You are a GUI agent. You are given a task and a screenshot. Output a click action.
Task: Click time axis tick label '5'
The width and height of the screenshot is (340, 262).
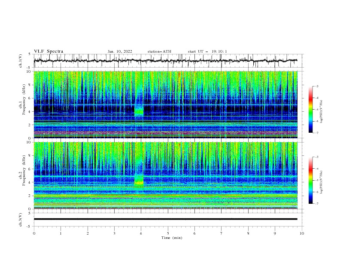[x=168, y=233]
